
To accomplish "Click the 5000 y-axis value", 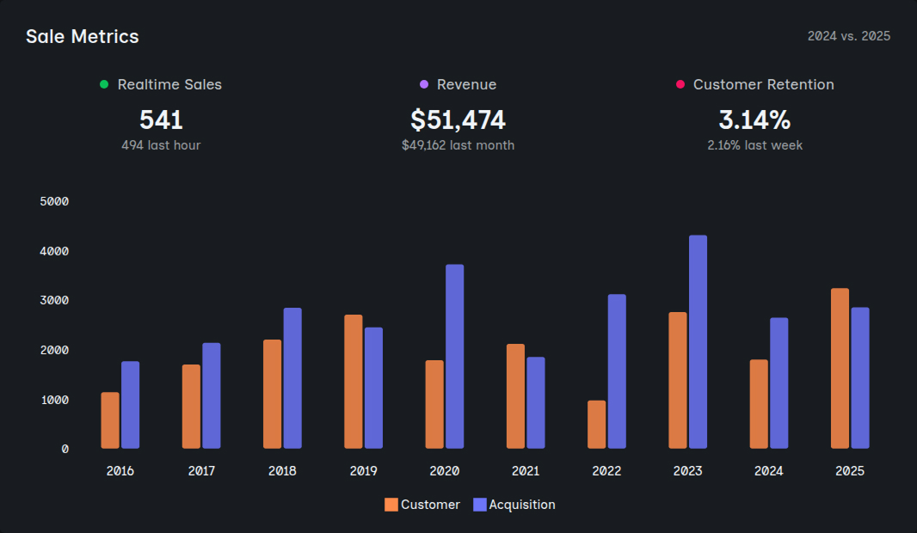I will tap(55, 201).
